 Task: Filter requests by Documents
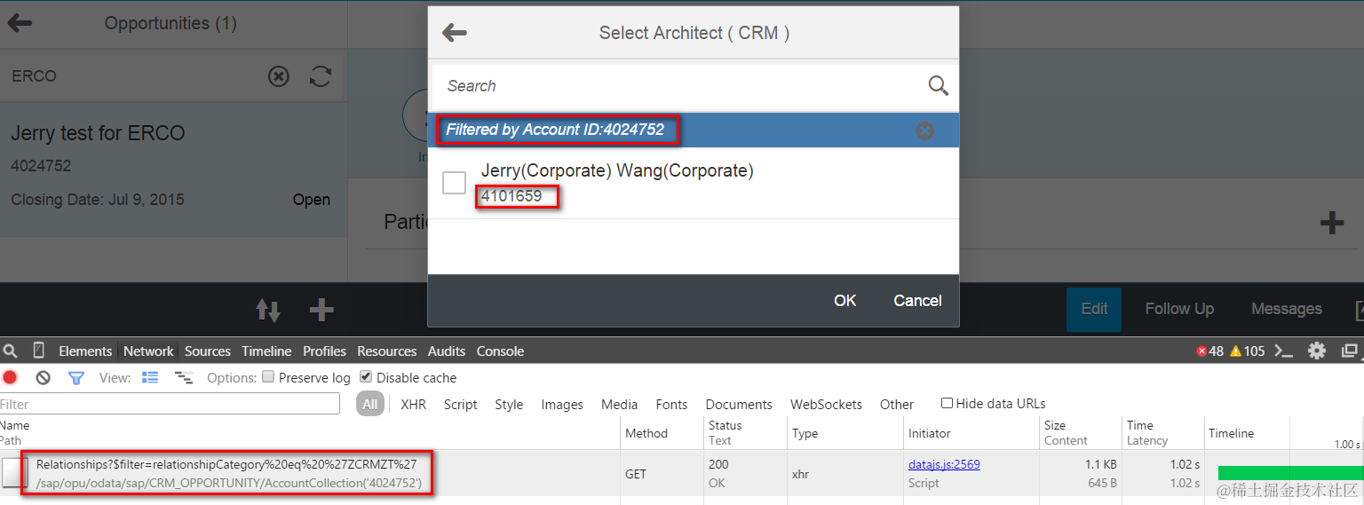(x=739, y=404)
